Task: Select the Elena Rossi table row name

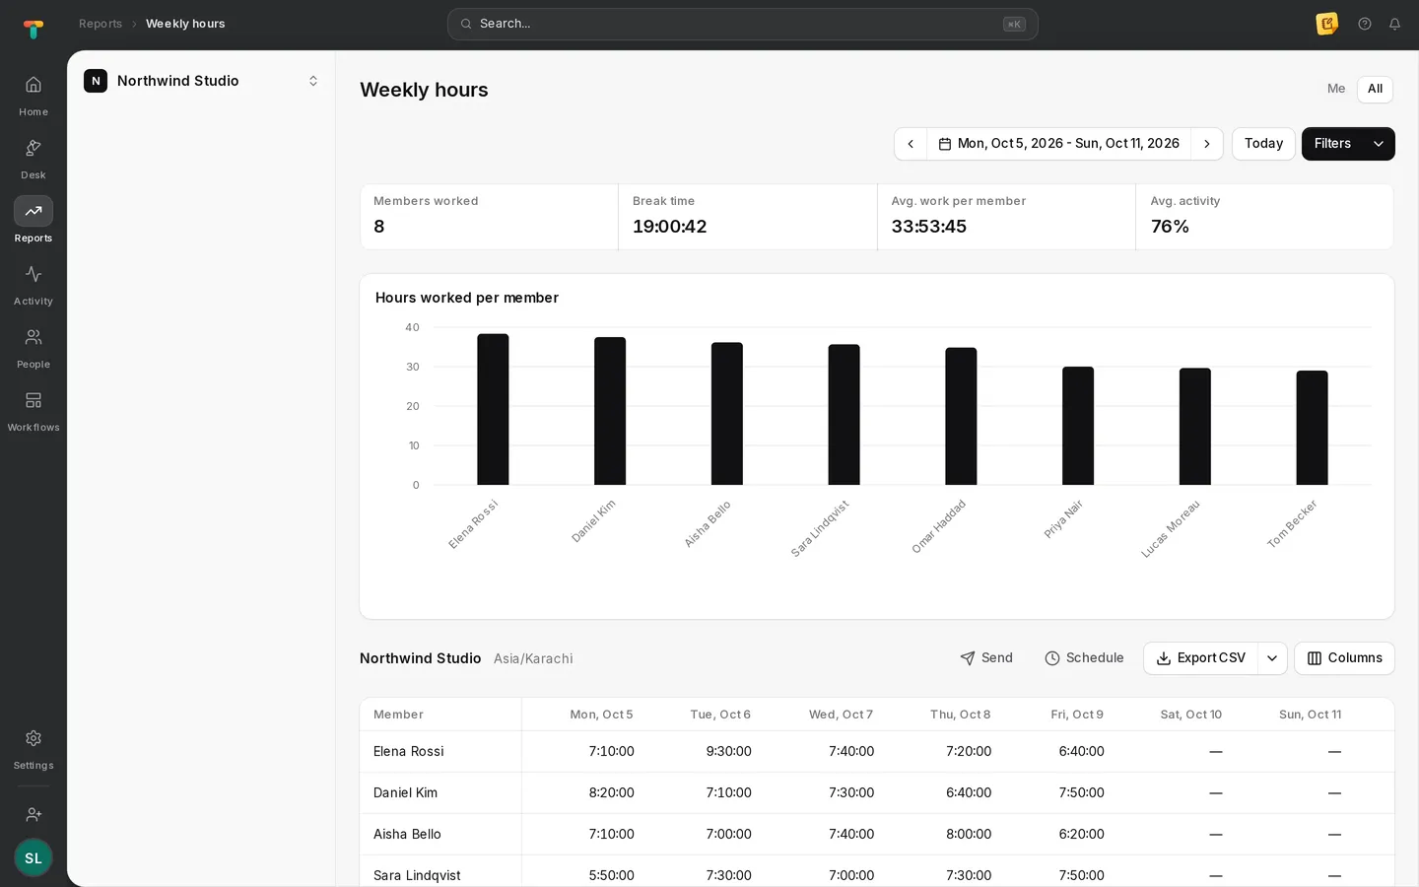Action: tap(408, 751)
